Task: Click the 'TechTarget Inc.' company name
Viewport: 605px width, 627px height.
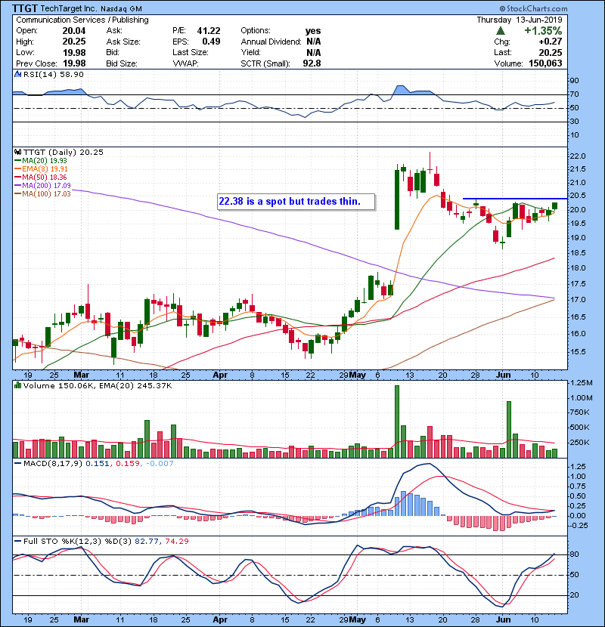Action: pos(69,8)
